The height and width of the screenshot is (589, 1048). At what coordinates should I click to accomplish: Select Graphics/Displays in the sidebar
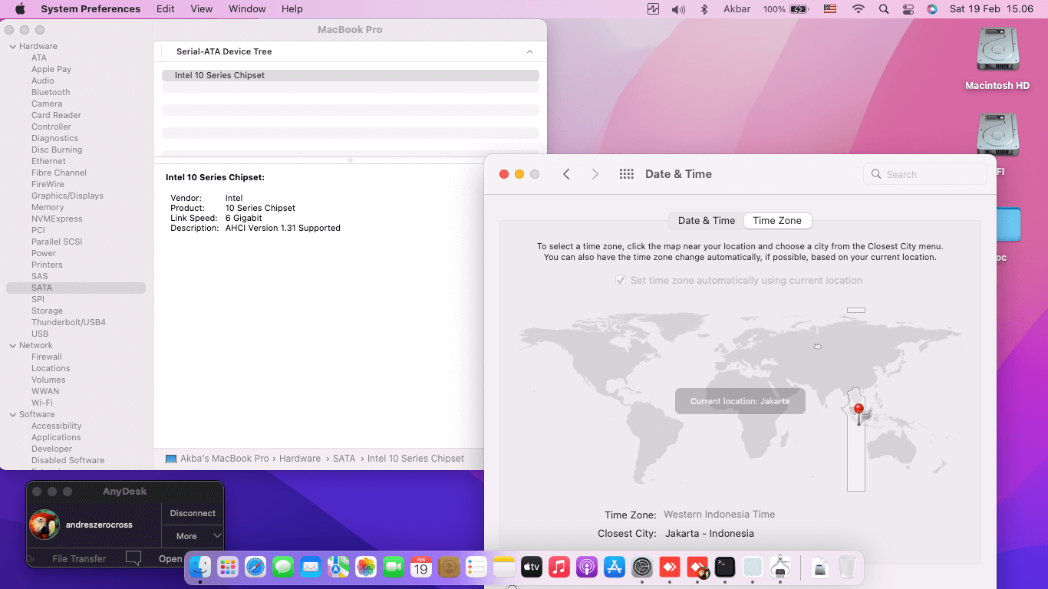pyautogui.click(x=68, y=196)
